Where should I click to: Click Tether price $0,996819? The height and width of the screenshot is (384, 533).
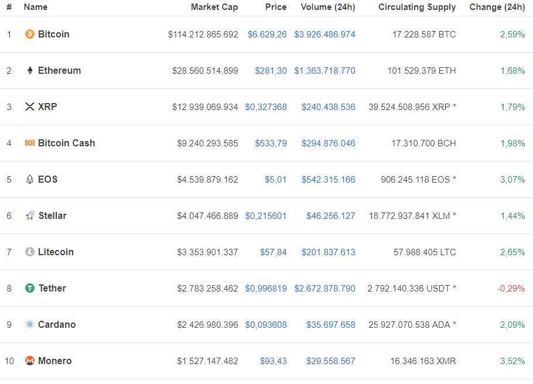(x=266, y=289)
